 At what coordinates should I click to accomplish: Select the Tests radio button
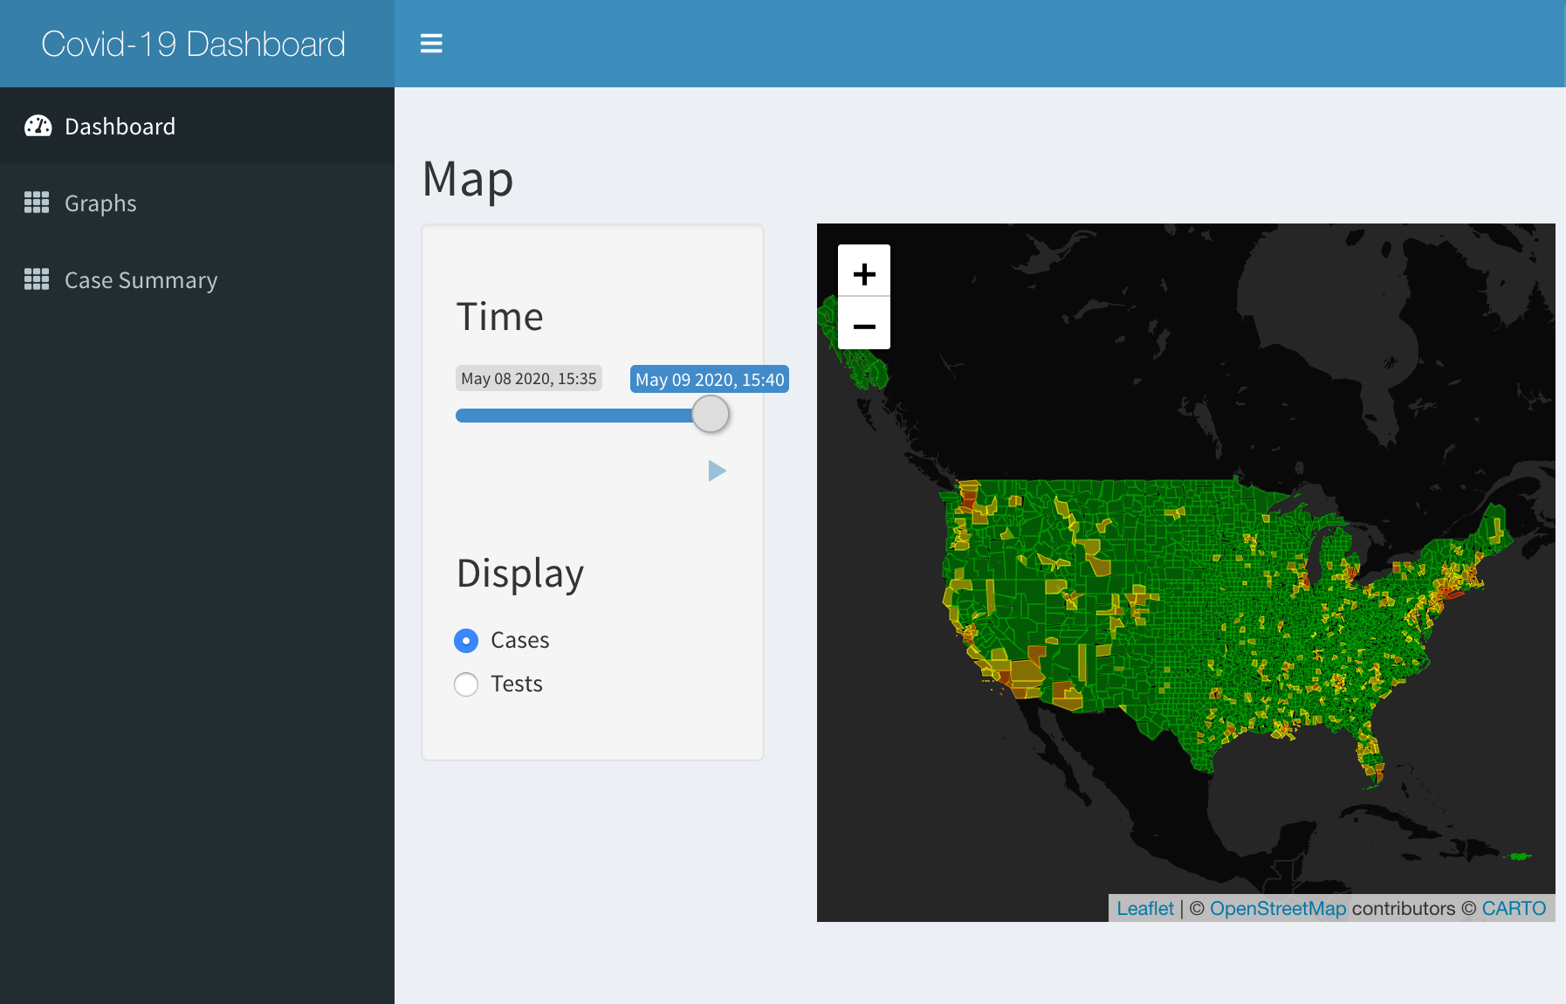coord(466,684)
